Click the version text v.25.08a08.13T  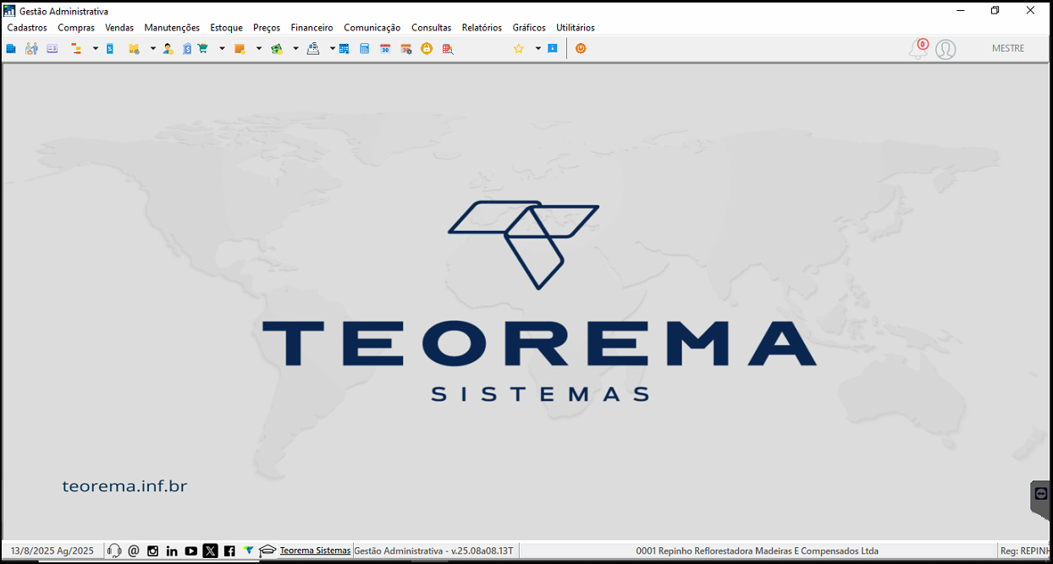tap(482, 550)
